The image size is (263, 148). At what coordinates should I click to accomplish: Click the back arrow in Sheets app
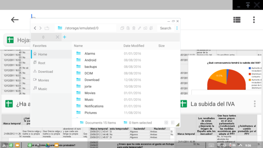pyautogui.click(x=15, y=20)
